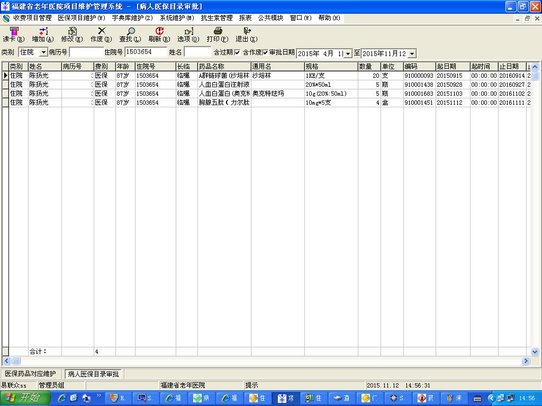Click the 起日期 column header
Image resolution: width=542 pixels, height=406 pixels.
point(453,67)
